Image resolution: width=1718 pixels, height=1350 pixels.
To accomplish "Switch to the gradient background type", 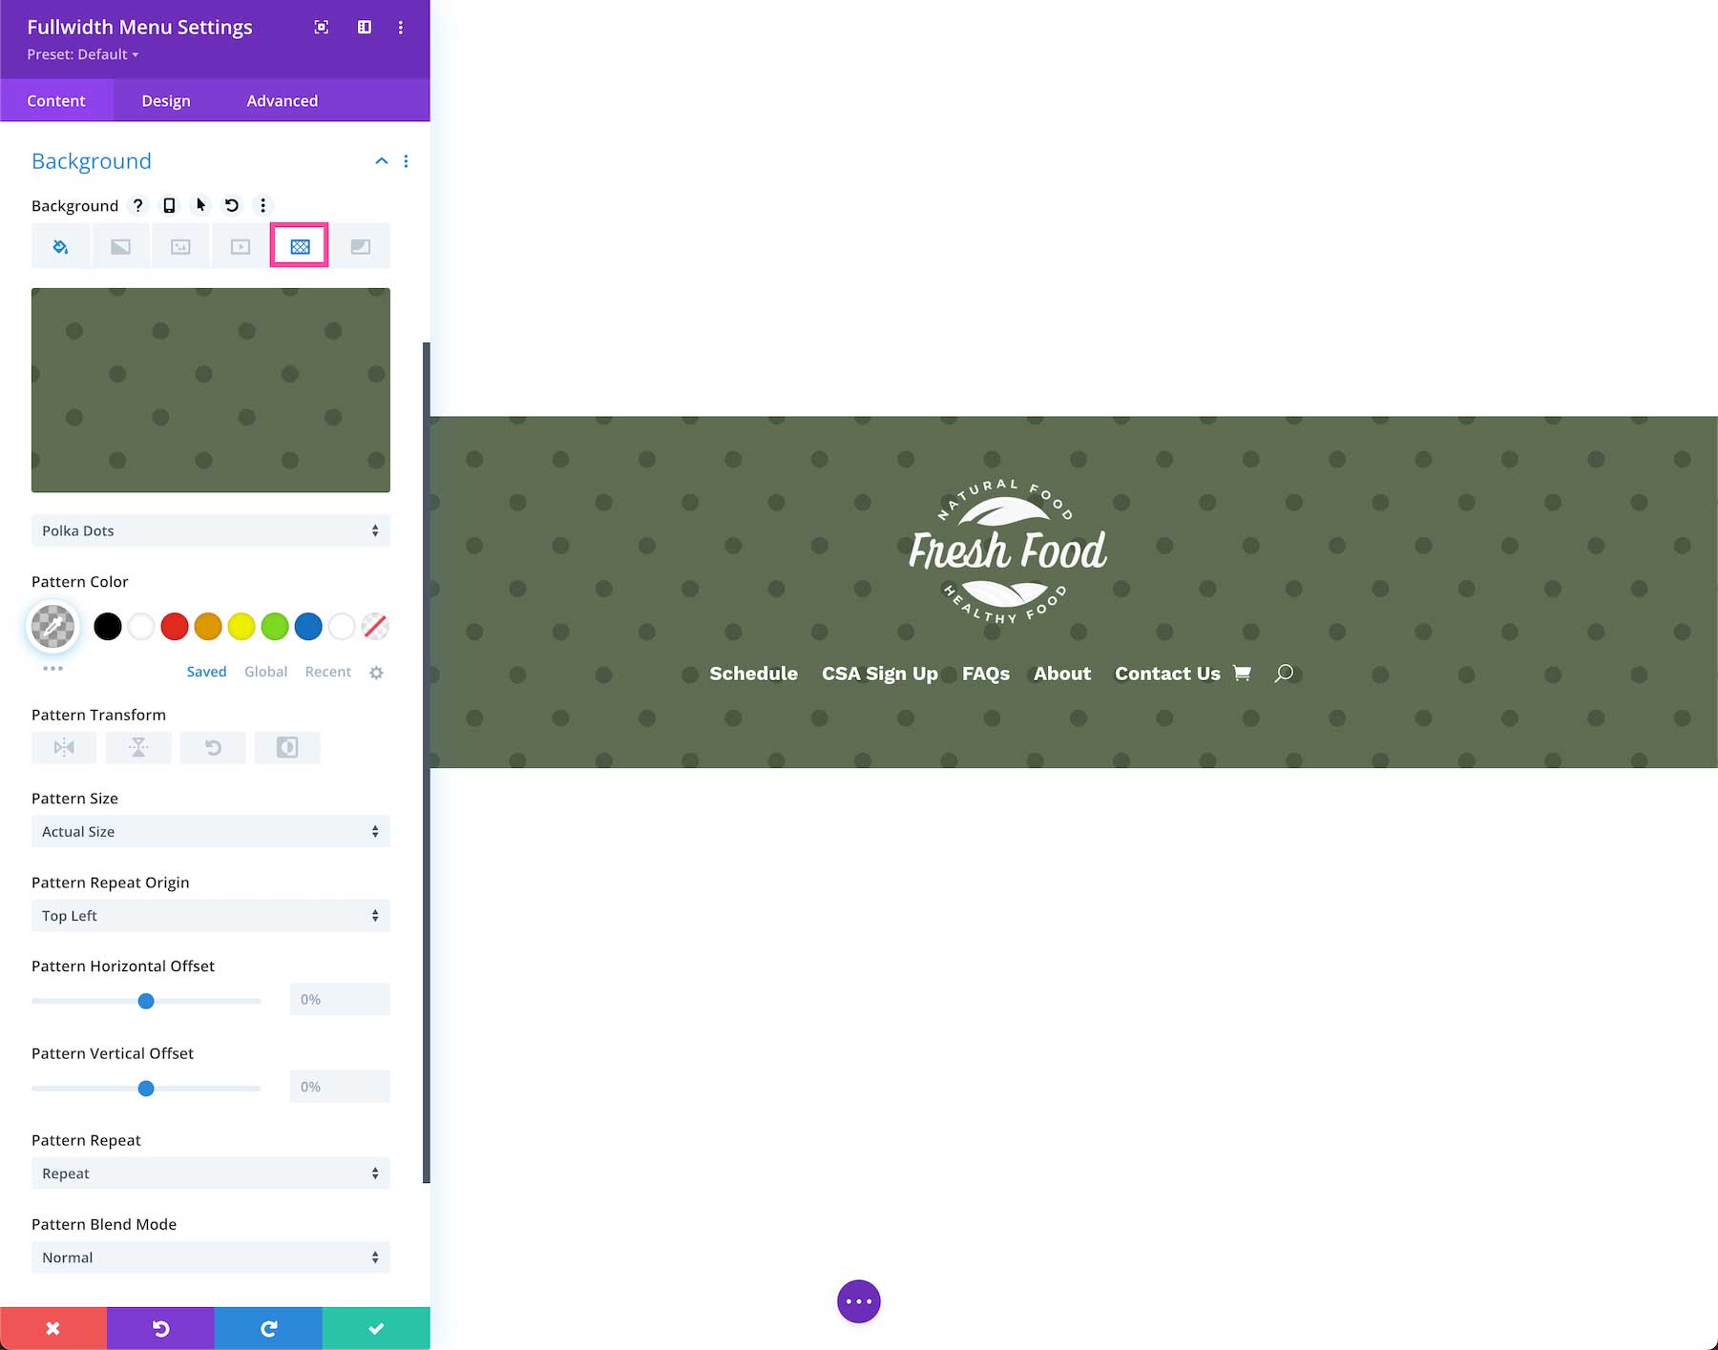I will (120, 245).
